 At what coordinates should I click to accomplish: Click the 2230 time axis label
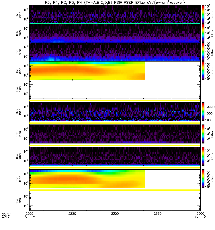[72, 214]
